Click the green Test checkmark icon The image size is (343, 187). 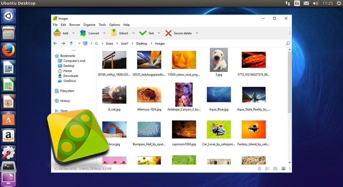point(143,33)
